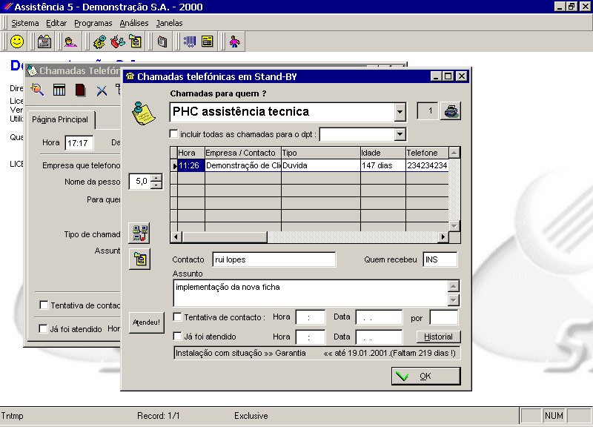Viewport: 593px width, 427px height.
Task: Tick 'Já foi atendido' checkbox in Stand-BY dialog
Action: point(177,337)
